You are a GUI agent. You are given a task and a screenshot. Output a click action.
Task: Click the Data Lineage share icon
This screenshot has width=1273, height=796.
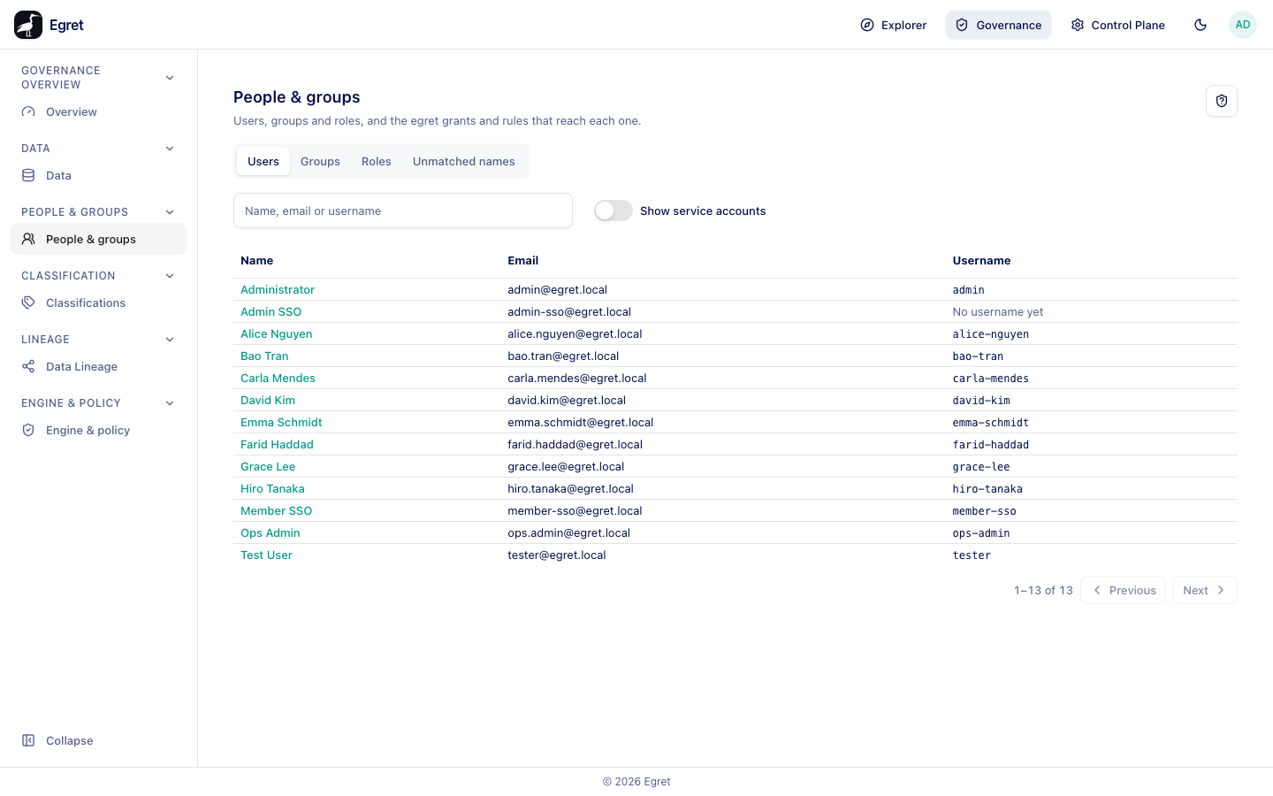[28, 367]
